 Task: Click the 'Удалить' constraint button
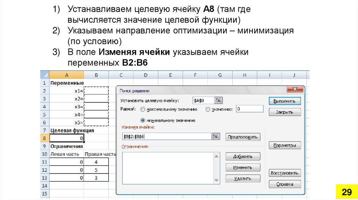(243, 178)
